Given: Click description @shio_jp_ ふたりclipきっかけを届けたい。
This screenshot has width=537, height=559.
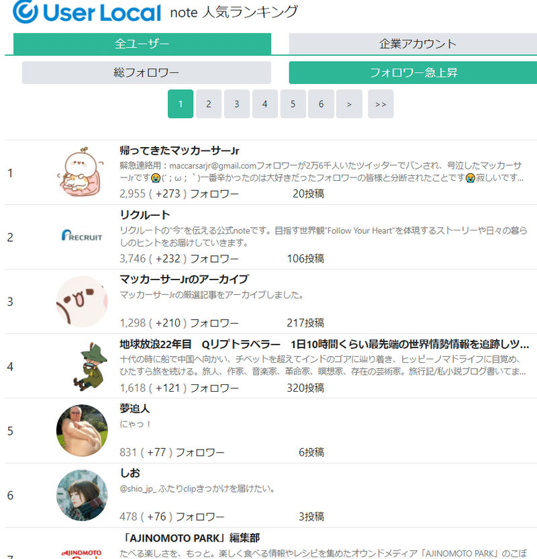Looking at the screenshot, I should click(197, 488).
